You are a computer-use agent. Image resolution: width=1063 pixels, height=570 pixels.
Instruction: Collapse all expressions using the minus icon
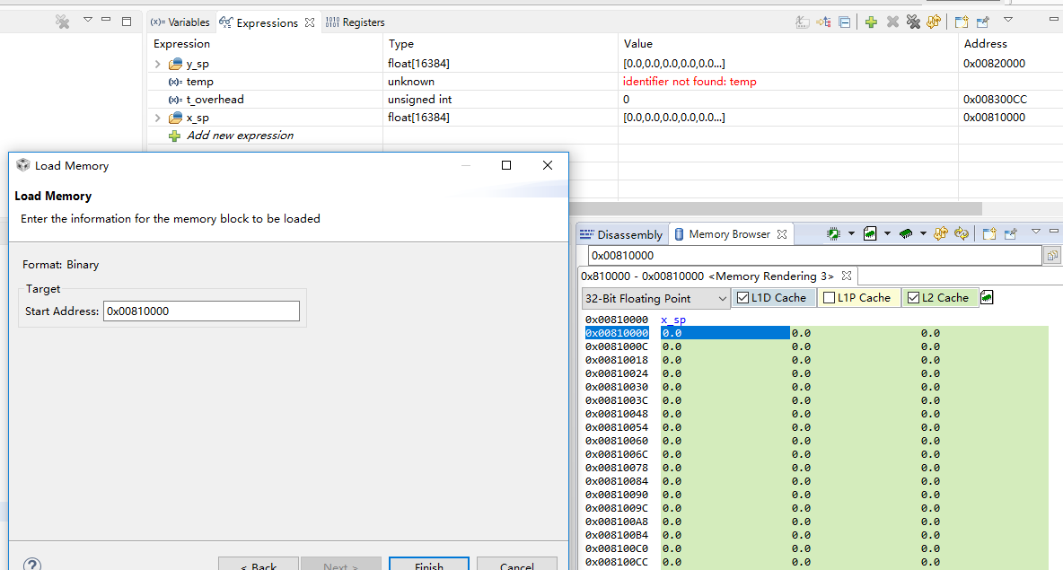click(x=845, y=22)
